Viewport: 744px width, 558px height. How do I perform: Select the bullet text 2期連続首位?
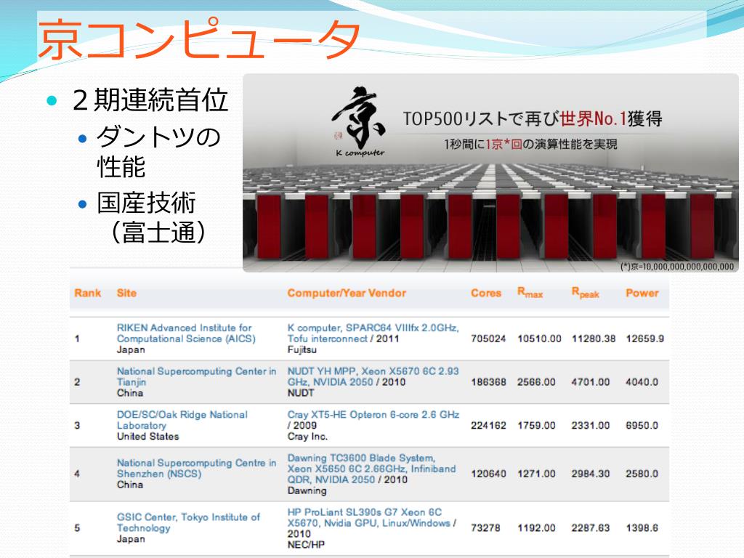click(151, 100)
